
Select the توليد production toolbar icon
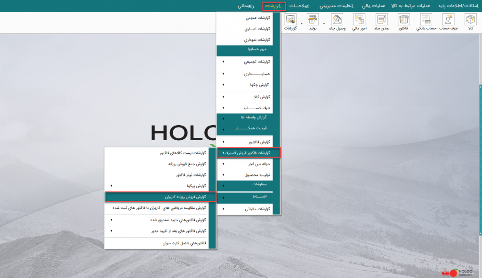coord(313,22)
